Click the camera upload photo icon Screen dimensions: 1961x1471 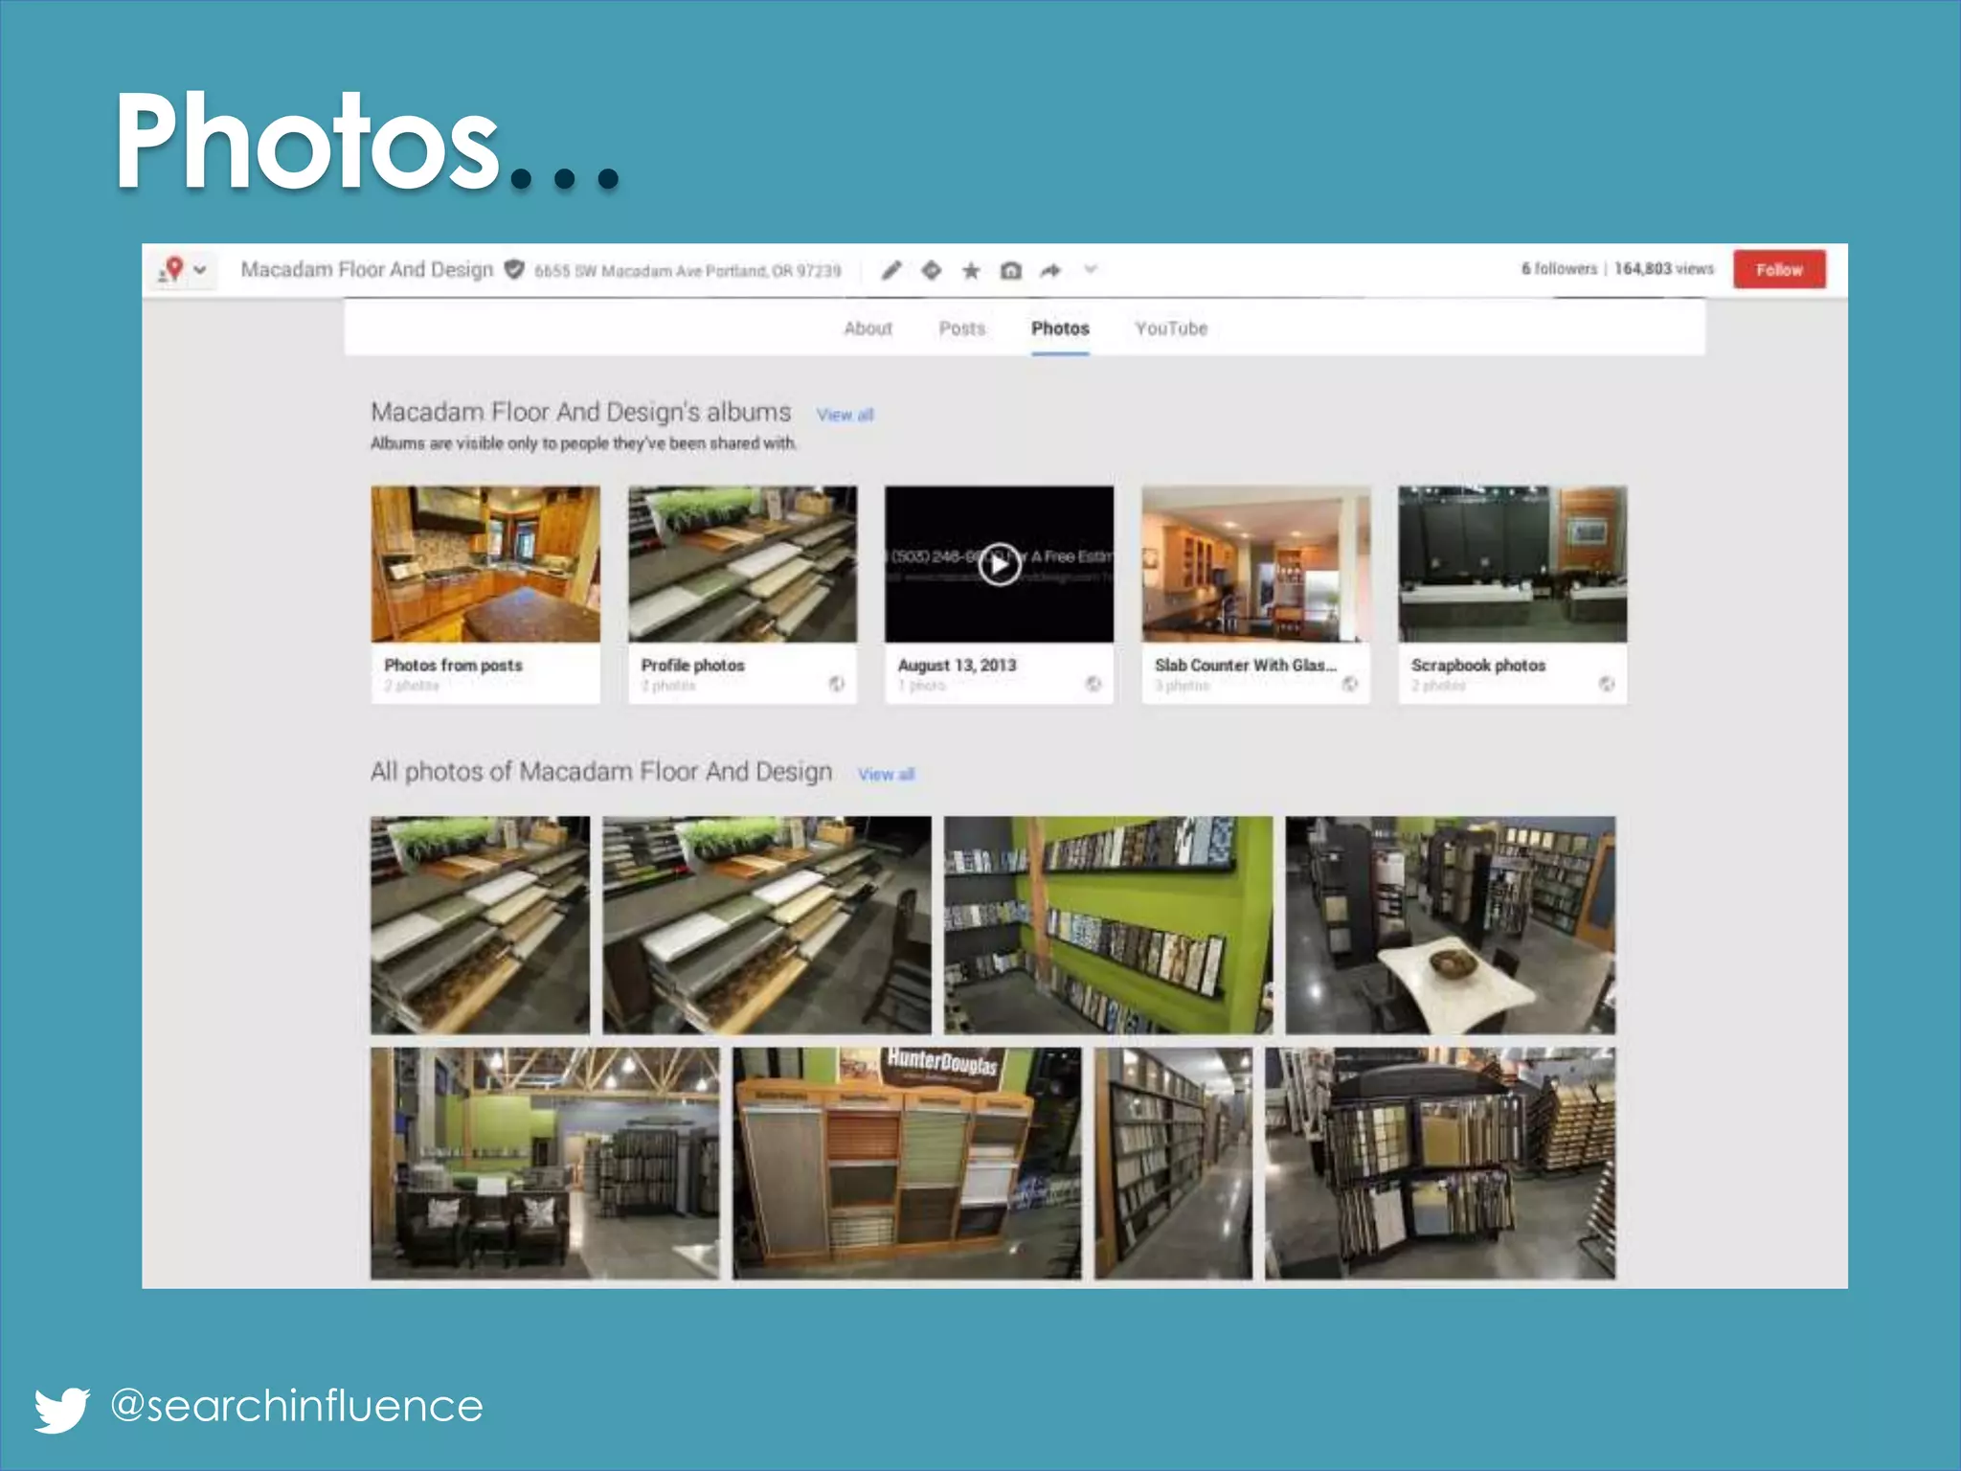click(1010, 271)
